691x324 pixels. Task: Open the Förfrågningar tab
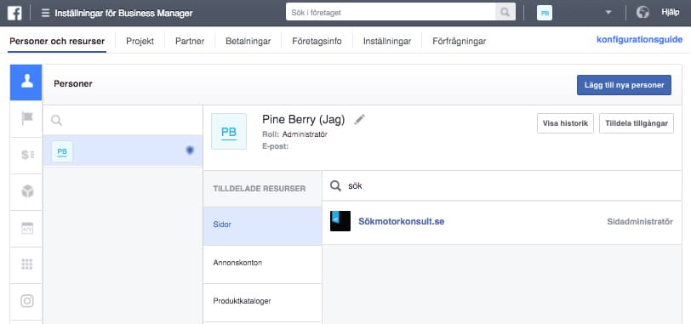click(459, 42)
